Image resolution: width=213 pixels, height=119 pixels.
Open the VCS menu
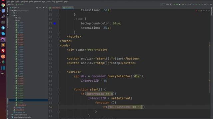53,2
